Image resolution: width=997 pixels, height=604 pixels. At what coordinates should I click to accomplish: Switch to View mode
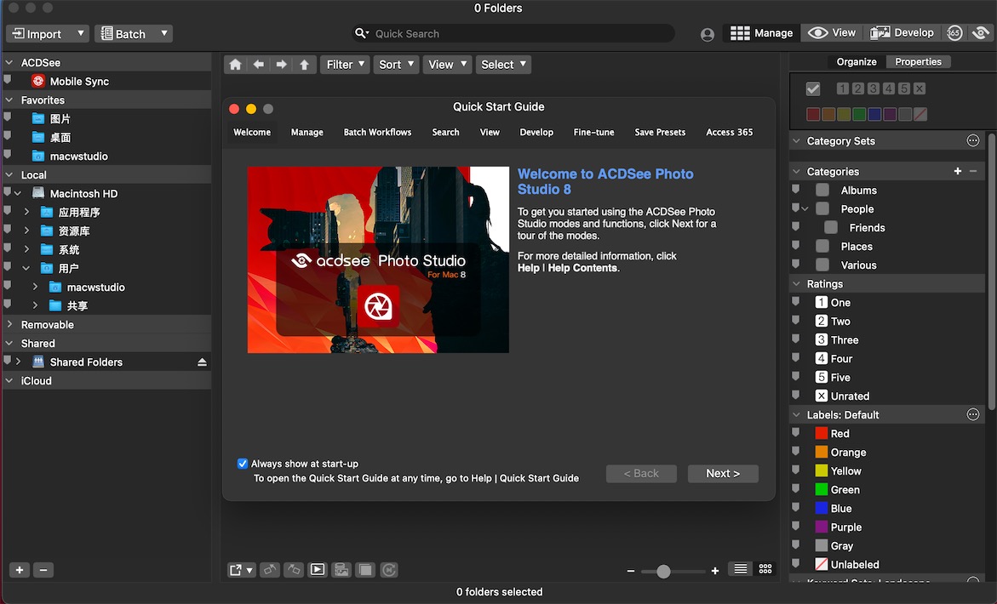click(832, 33)
